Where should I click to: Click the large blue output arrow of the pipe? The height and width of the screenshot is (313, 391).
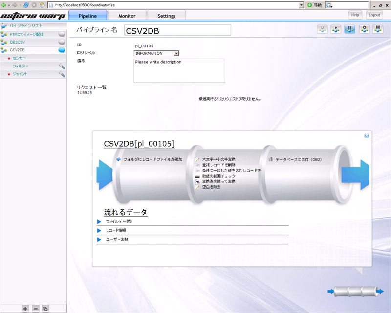tap(355, 175)
